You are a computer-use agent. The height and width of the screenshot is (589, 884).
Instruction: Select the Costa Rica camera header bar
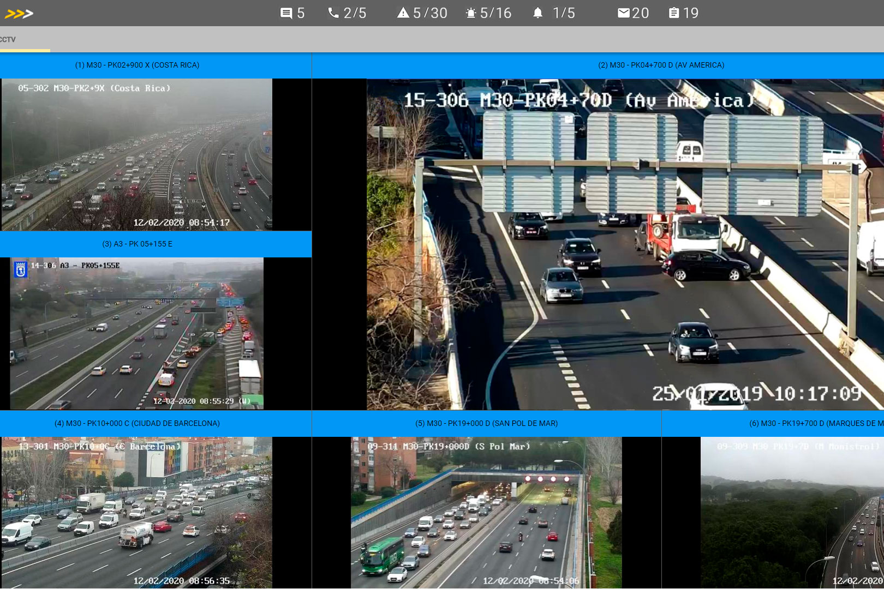(x=136, y=65)
